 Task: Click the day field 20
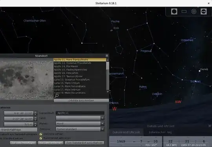pyautogui.click(x=155, y=142)
